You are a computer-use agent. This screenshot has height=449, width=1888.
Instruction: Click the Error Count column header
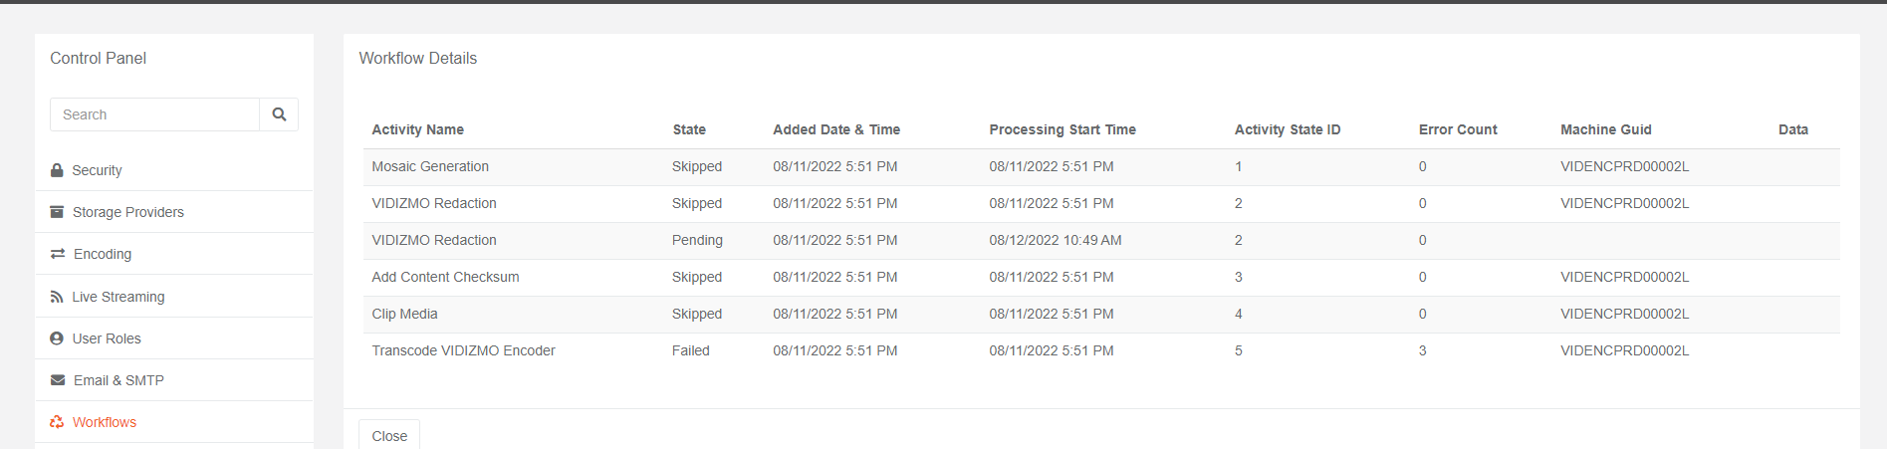click(x=1458, y=129)
